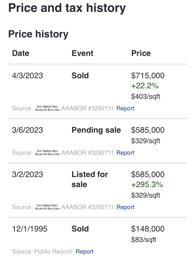This screenshot has width=195, height=257.
Task: Click the 12/1/1995 date entry
Action: click(30, 229)
